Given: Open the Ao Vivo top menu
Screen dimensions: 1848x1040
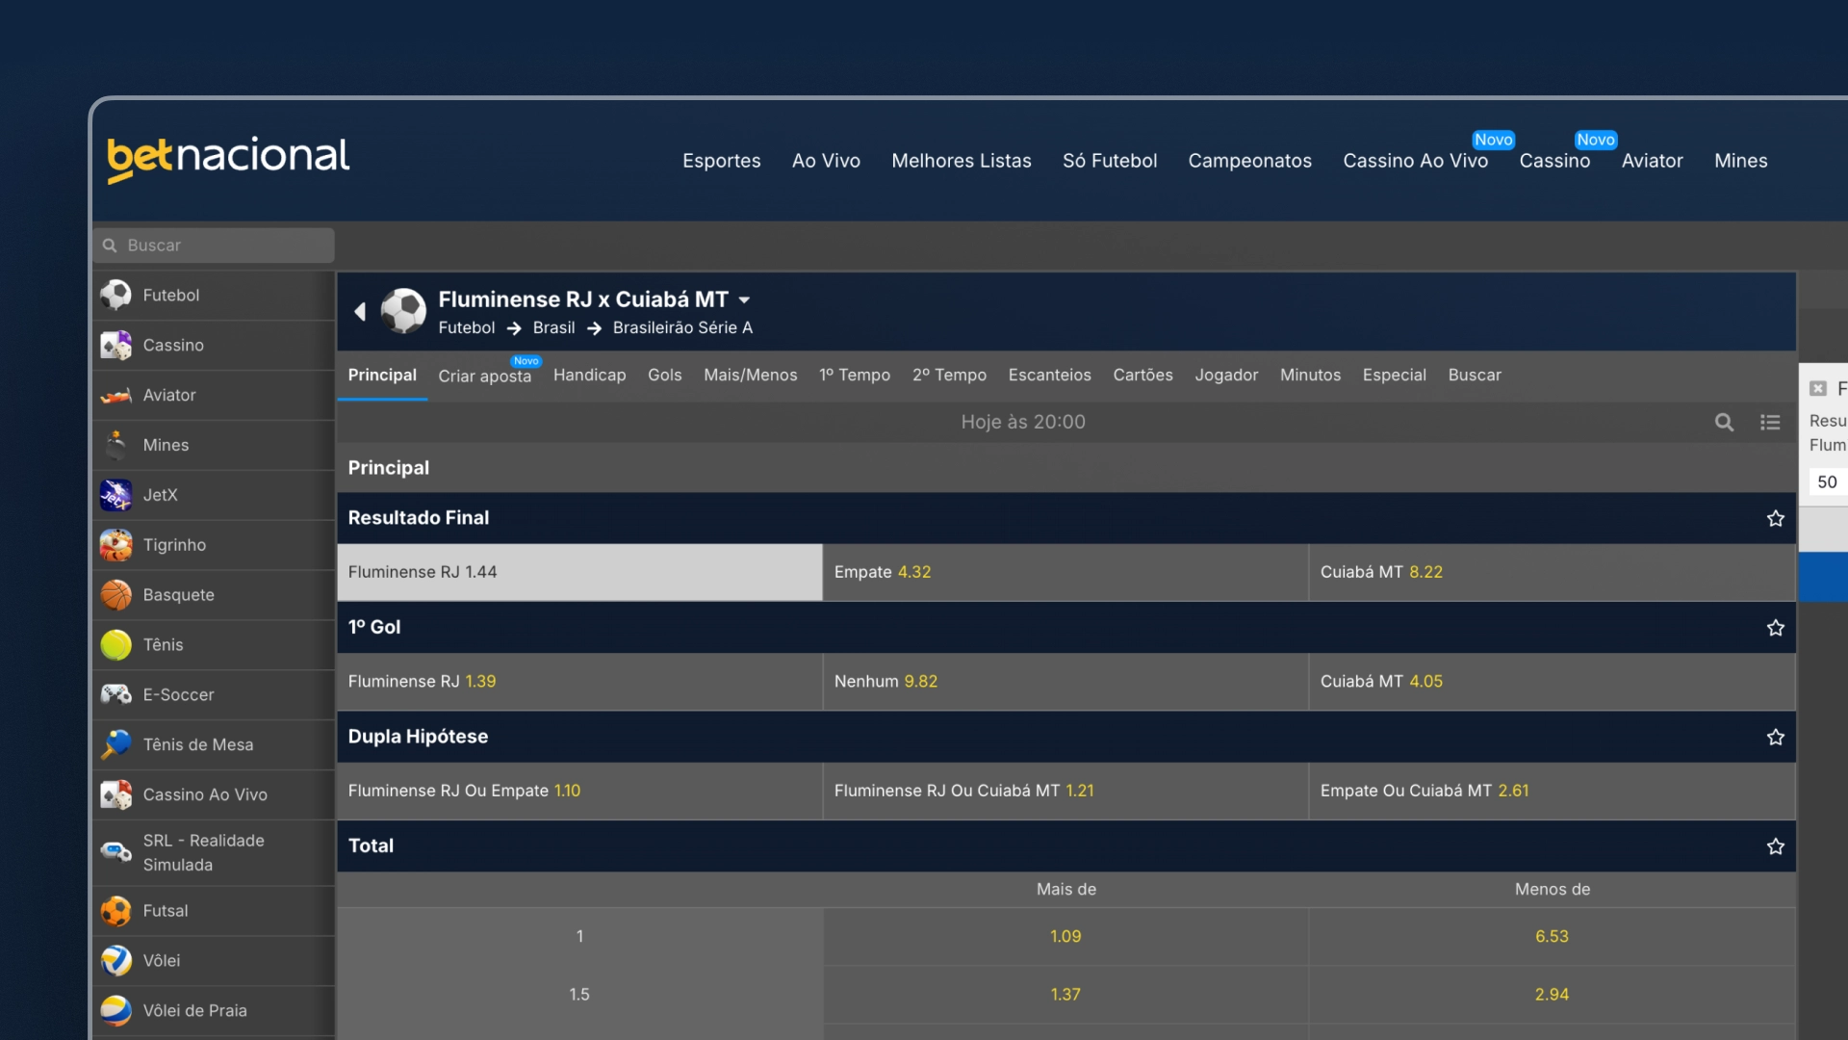Looking at the screenshot, I should click(826, 161).
